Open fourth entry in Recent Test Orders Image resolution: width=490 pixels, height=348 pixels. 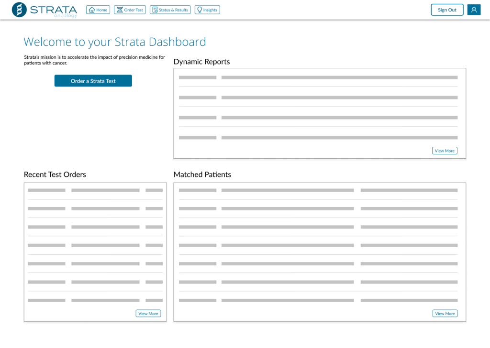(x=95, y=245)
